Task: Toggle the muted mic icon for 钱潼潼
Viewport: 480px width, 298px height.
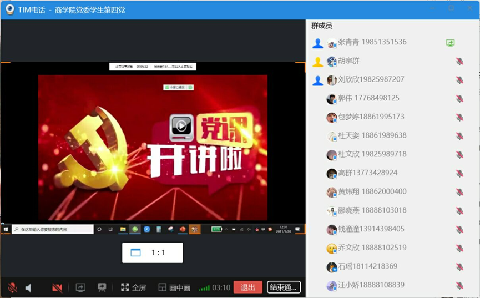Action: [459, 230]
